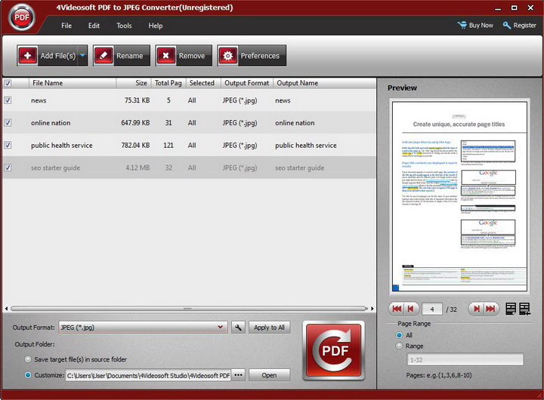Select the All page range radio button
Image resolution: width=544 pixels, height=400 pixels.
[399, 335]
